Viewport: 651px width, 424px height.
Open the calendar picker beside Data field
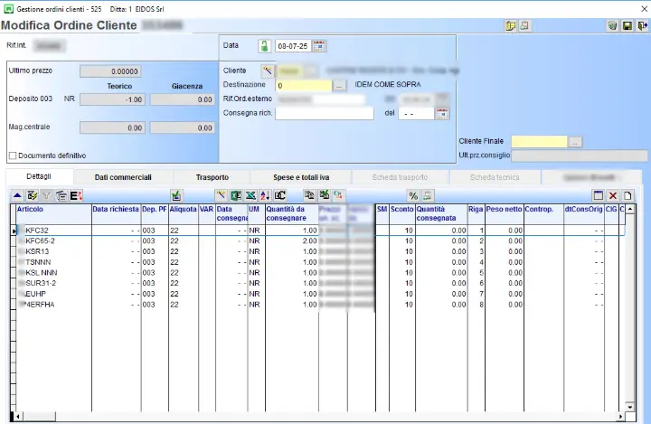(319, 45)
